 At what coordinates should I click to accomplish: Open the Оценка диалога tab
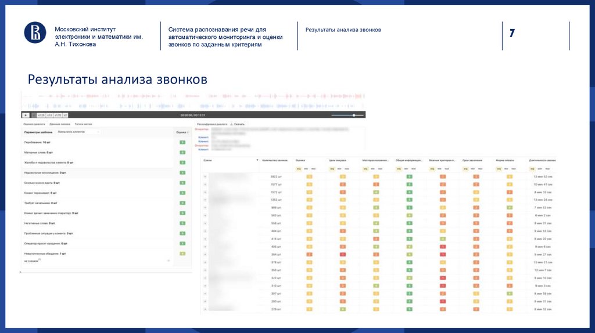click(x=34, y=124)
